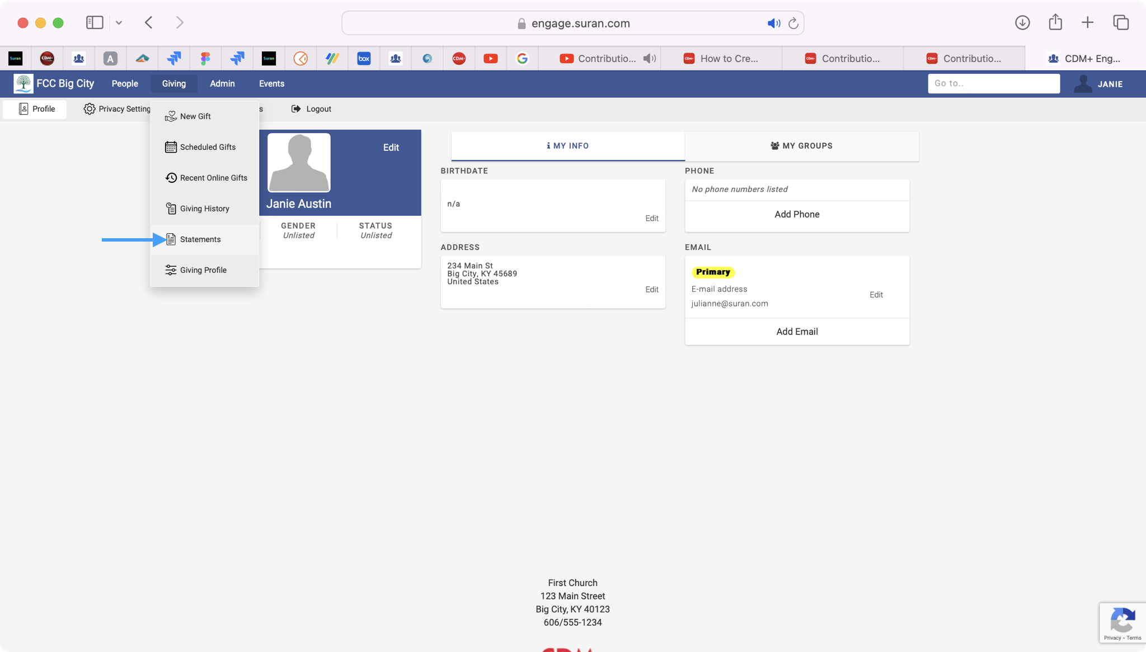
Task: Click the Privacy Settings gear icon
Action: point(89,109)
